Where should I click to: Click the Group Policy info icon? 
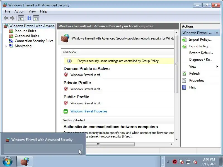pos(69,61)
